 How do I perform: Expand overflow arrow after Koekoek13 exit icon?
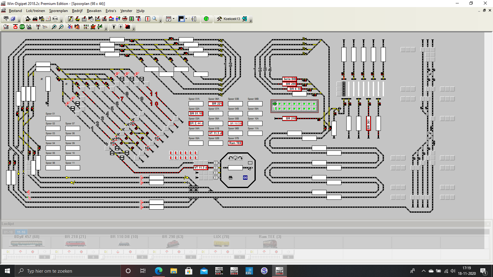[x=251, y=21]
